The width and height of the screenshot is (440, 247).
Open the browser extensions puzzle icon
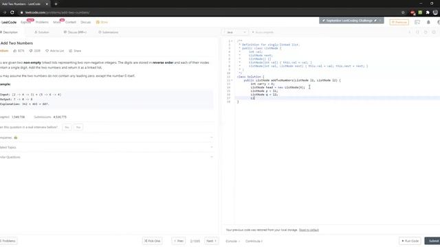428,12
